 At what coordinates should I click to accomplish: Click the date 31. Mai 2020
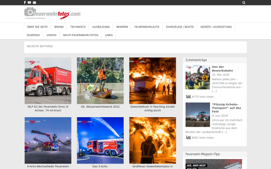[x=220, y=75]
